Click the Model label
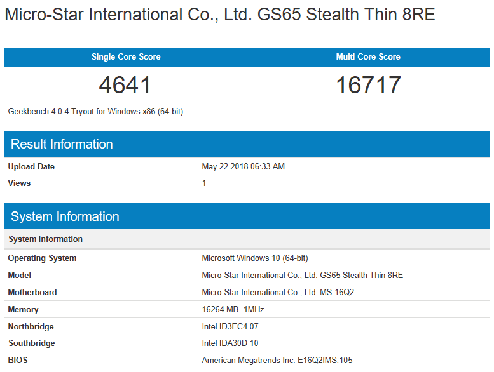494x372 pixels. (20, 275)
